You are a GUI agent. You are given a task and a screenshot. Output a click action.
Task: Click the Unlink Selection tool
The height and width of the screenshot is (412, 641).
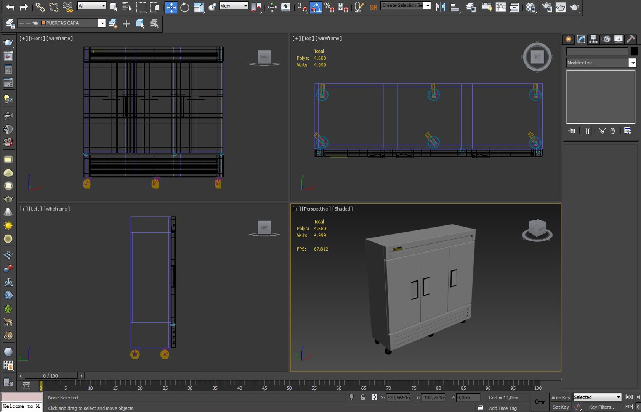tap(54, 7)
